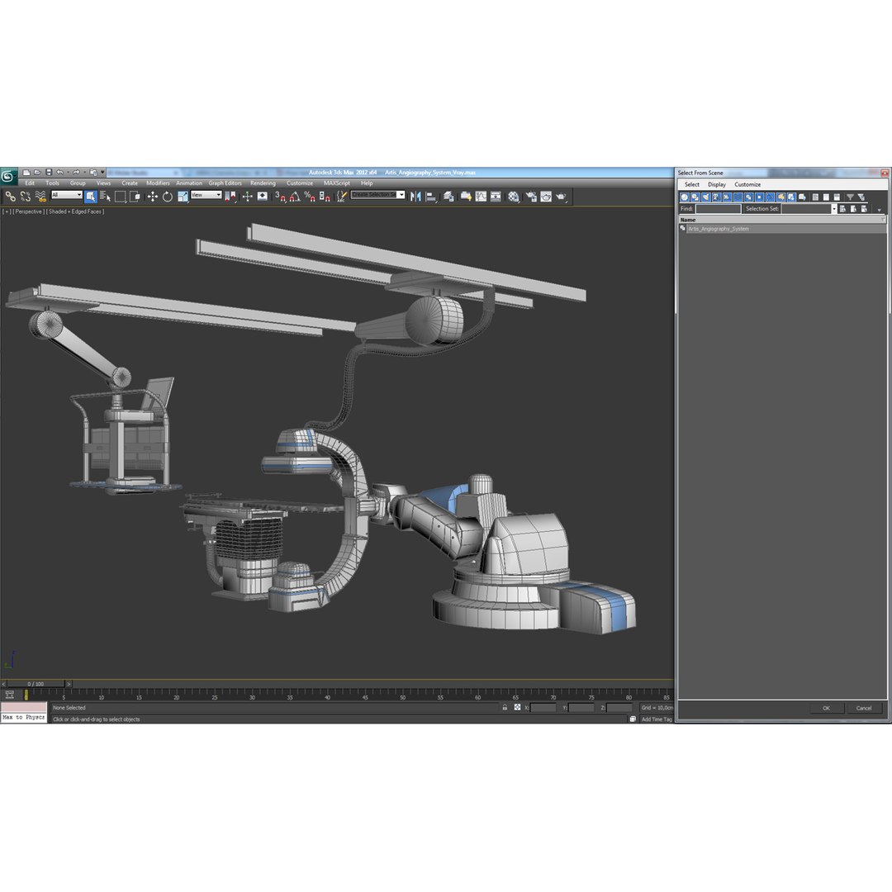
Task: Expand the toolbar options arrow in Select From Scene
Action: [x=879, y=210]
